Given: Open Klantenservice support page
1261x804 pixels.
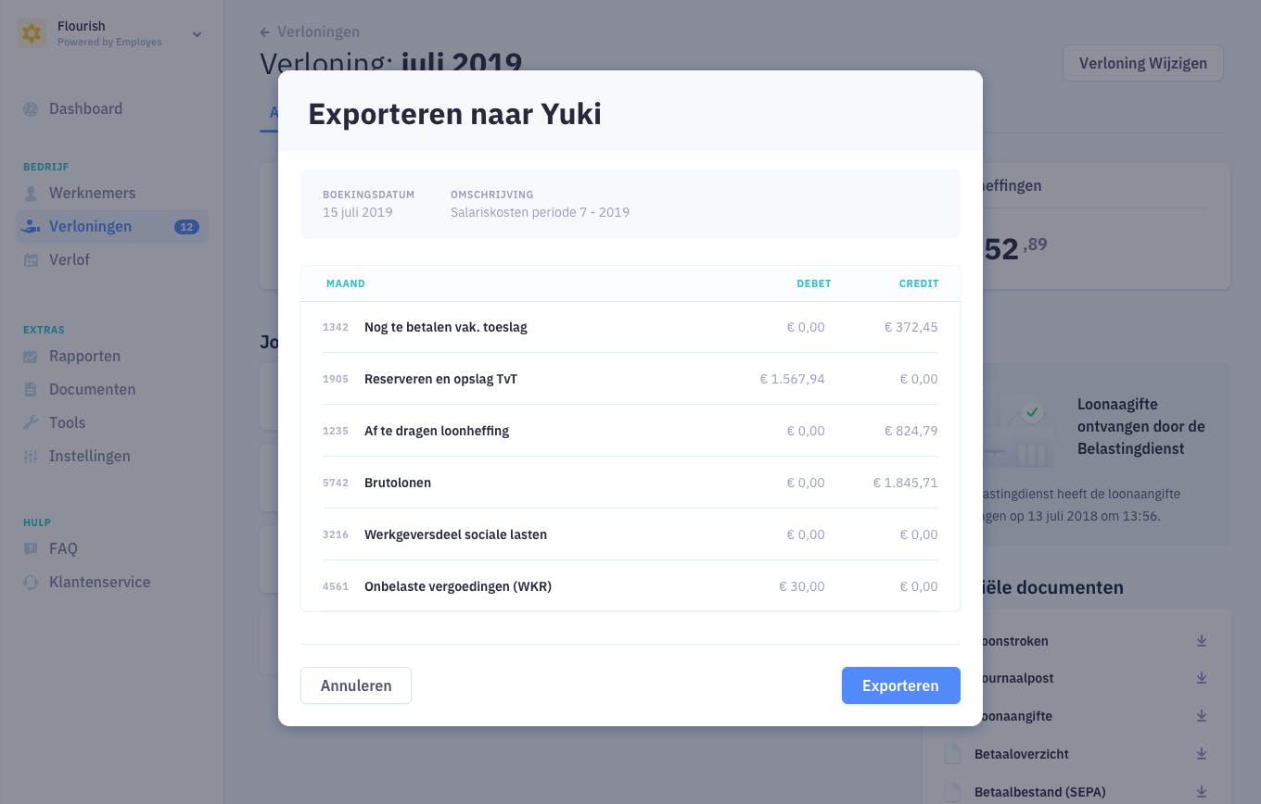Looking at the screenshot, I should point(99,583).
